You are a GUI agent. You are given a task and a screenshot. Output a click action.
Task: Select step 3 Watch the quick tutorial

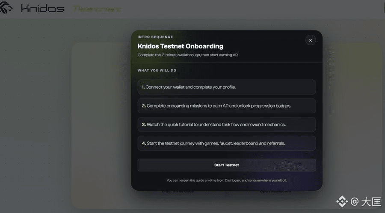tap(227, 124)
